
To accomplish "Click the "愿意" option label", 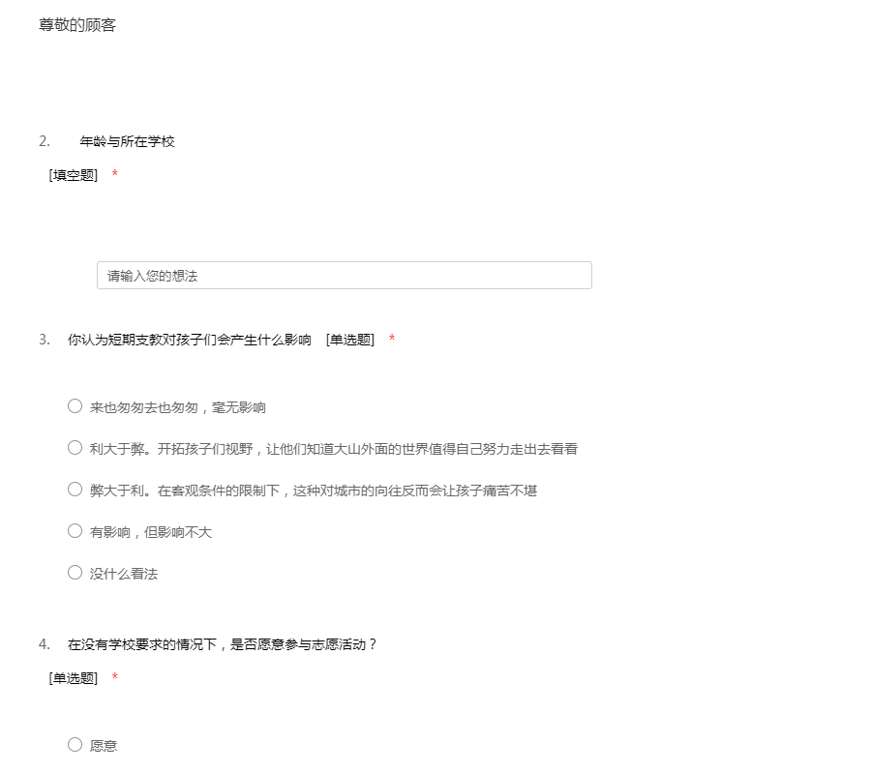I will 104,746.
